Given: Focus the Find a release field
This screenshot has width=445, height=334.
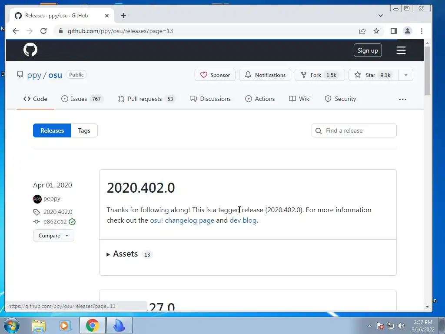Looking at the screenshot, I should (x=354, y=130).
